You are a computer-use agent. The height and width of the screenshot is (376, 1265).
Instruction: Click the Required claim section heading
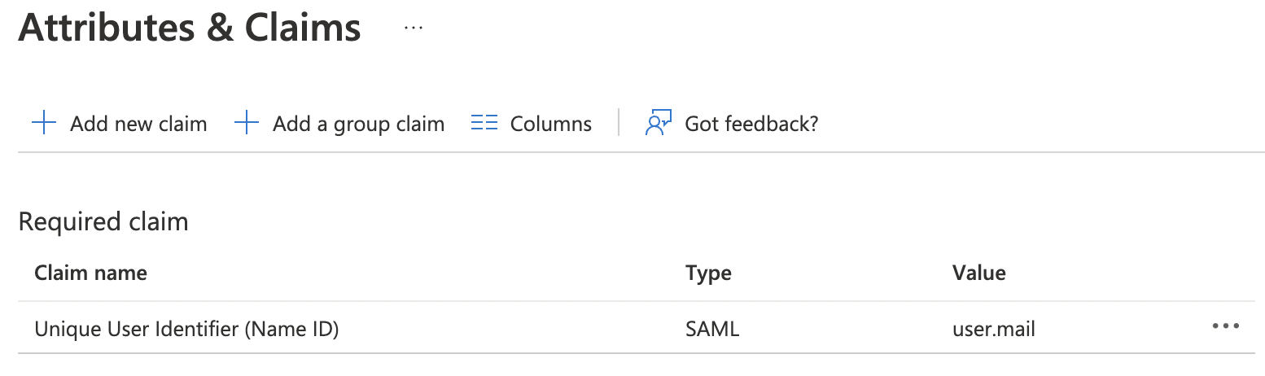103,221
